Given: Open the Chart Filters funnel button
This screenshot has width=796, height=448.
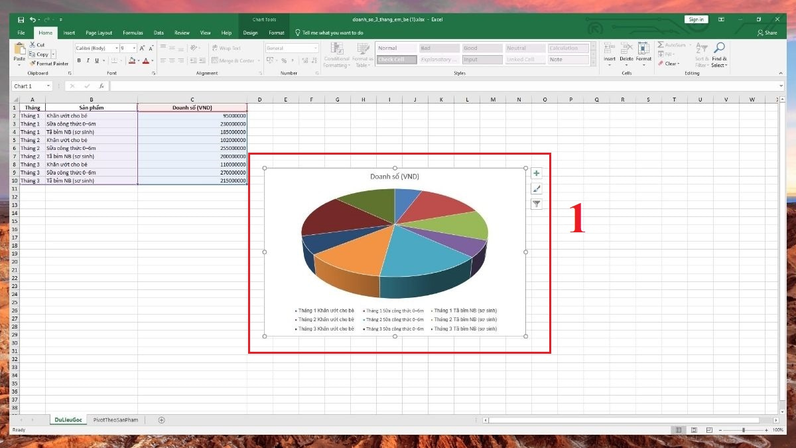Looking at the screenshot, I should pos(537,204).
